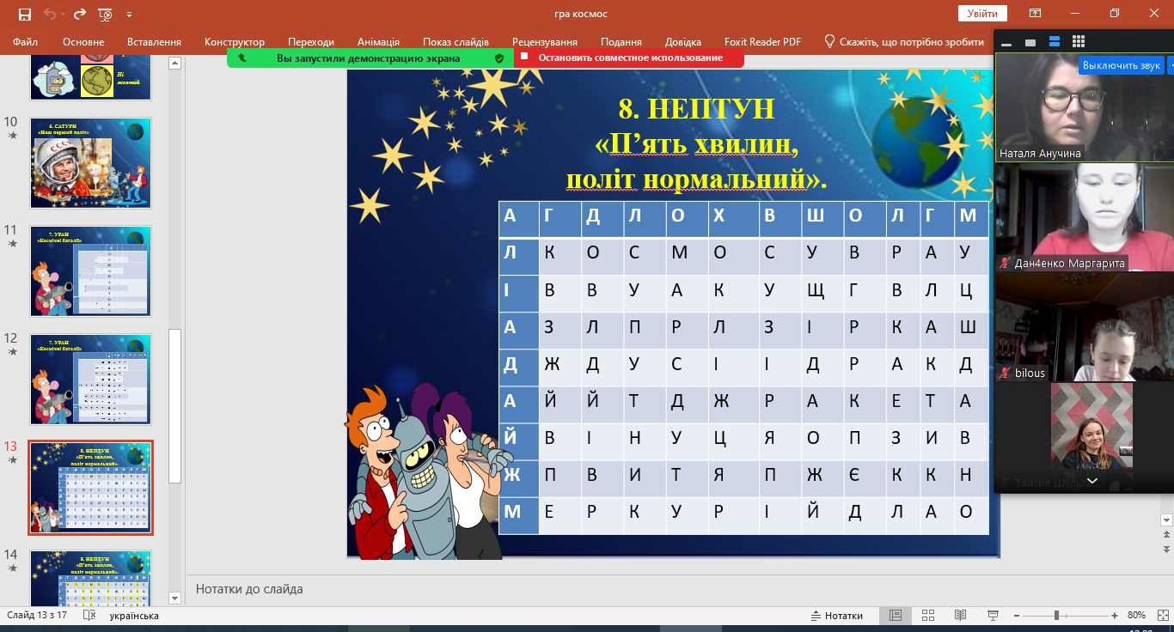The image size is (1174, 632).
Task: Click slide panel scrollbar down arrow
Action: pos(175,598)
